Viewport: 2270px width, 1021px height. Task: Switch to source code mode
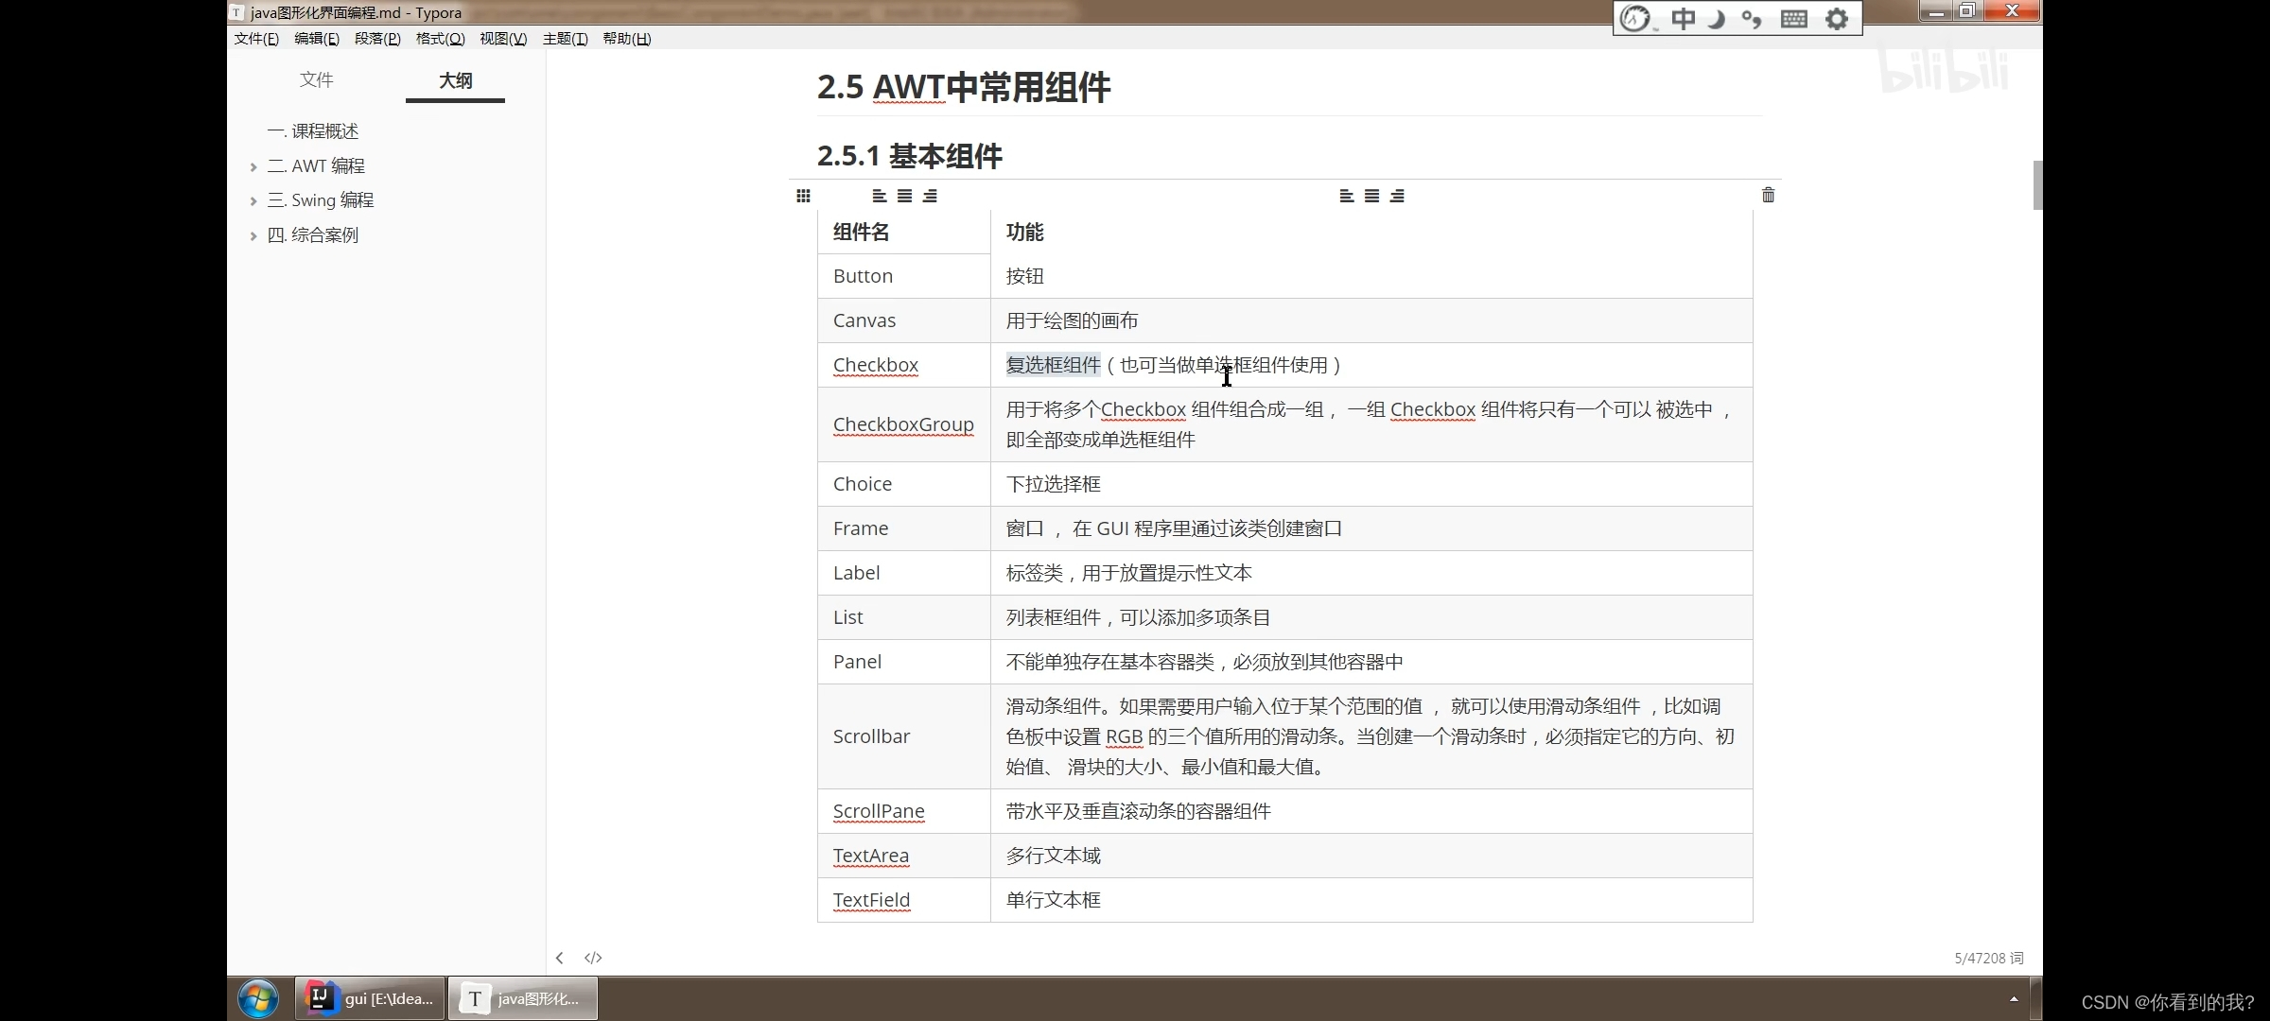coord(593,957)
